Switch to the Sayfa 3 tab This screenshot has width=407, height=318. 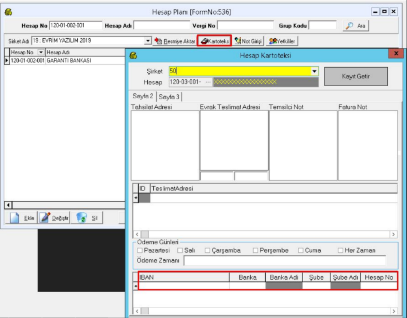click(x=169, y=97)
